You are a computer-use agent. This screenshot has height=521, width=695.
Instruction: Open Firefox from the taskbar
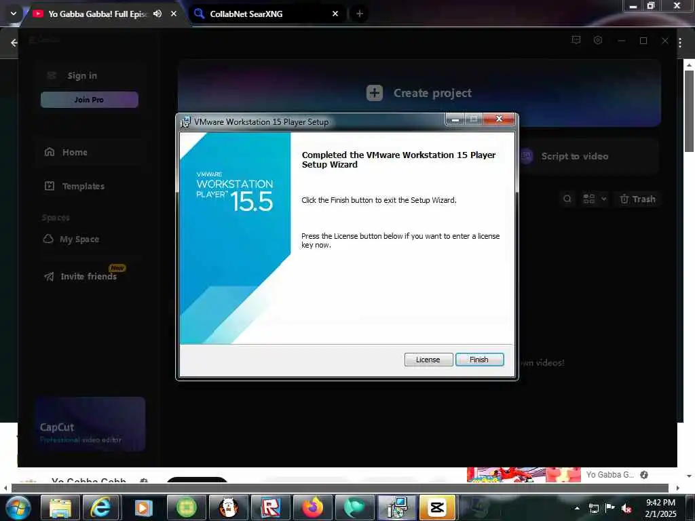tap(312, 507)
